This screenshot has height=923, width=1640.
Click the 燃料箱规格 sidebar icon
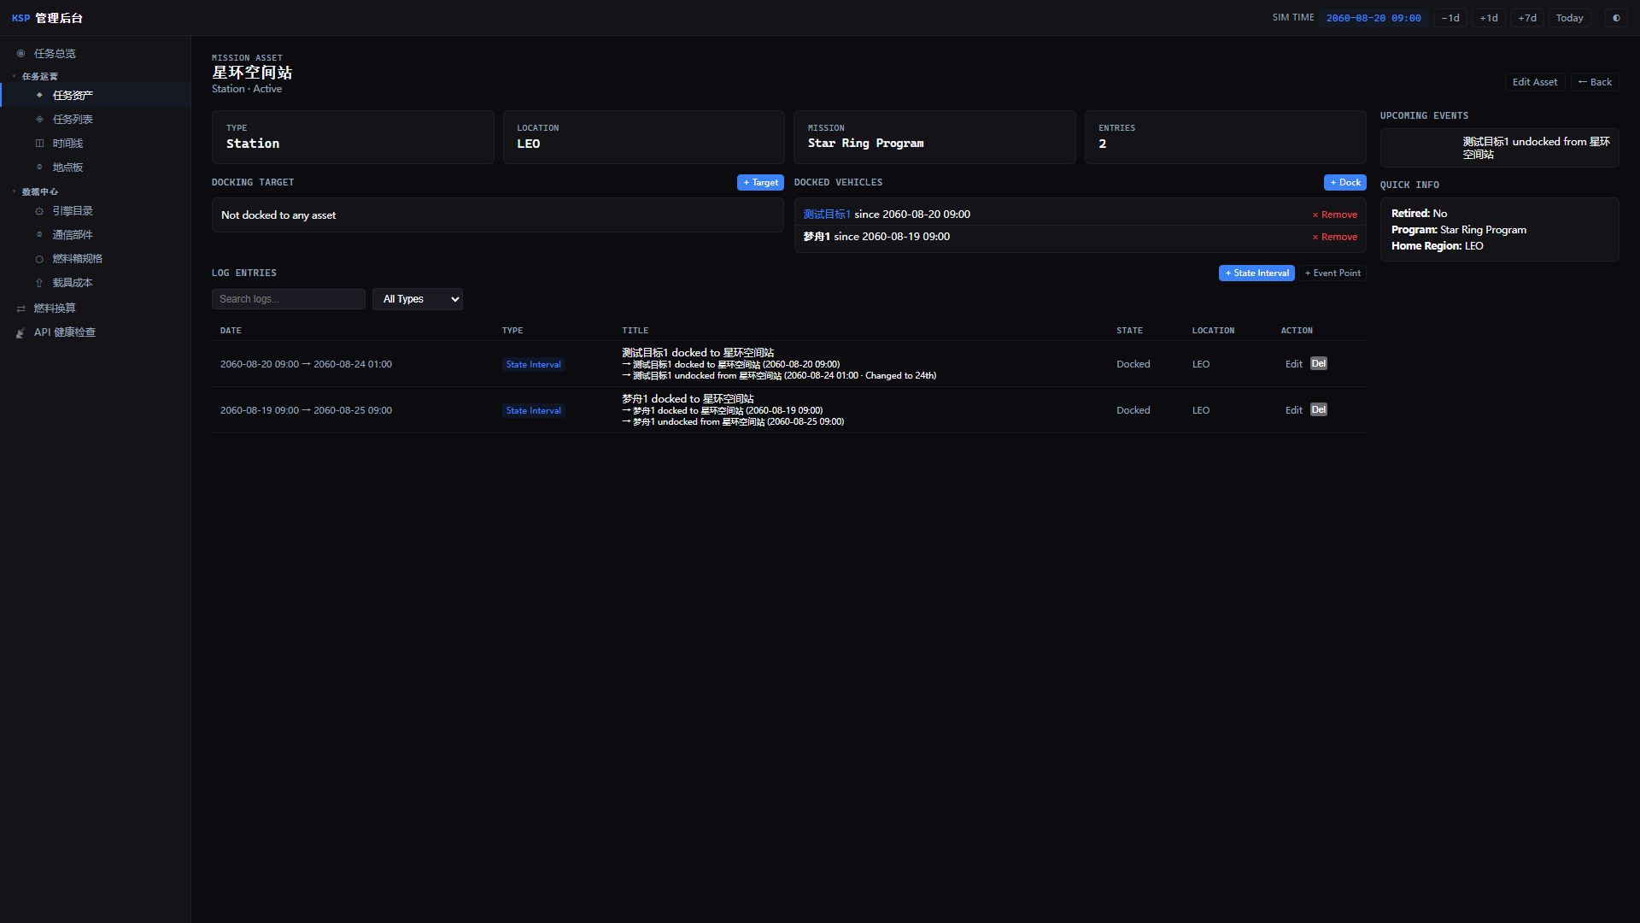pyautogui.click(x=39, y=259)
